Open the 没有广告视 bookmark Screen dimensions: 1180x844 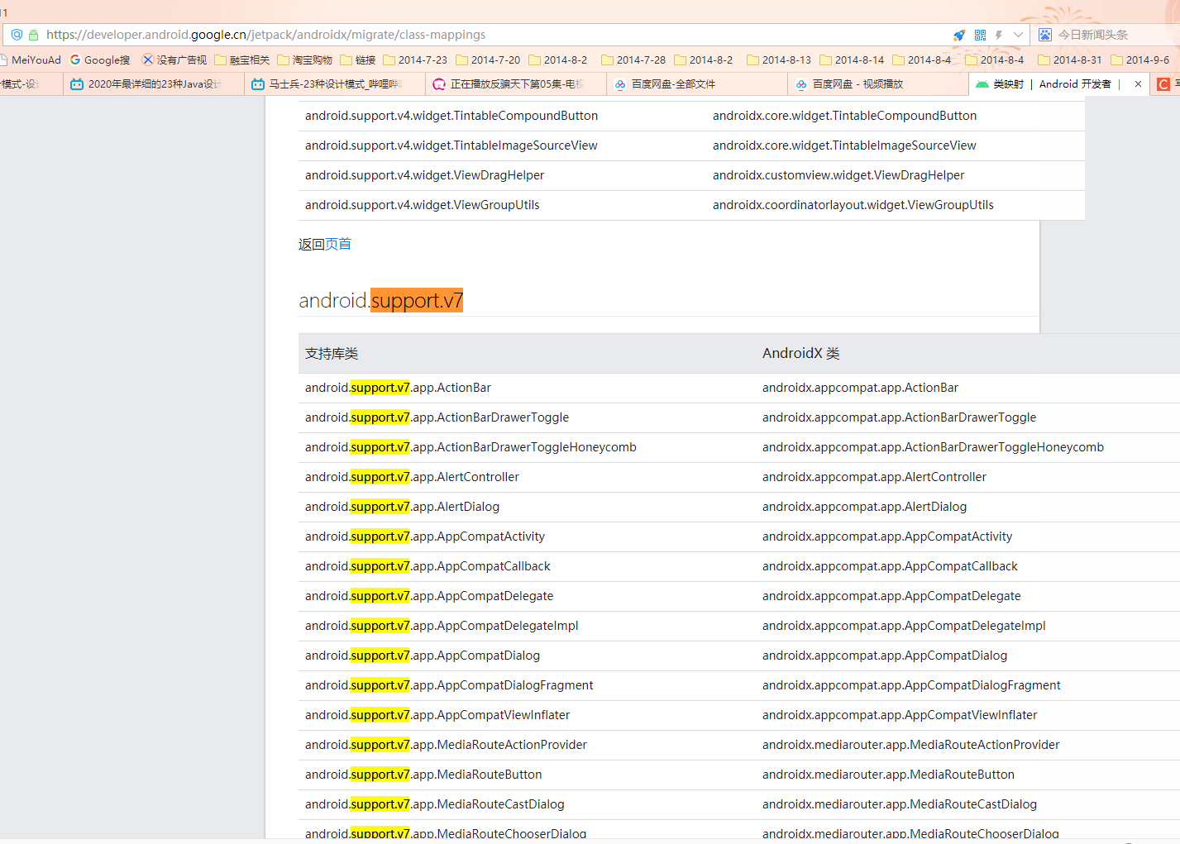(174, 60)
